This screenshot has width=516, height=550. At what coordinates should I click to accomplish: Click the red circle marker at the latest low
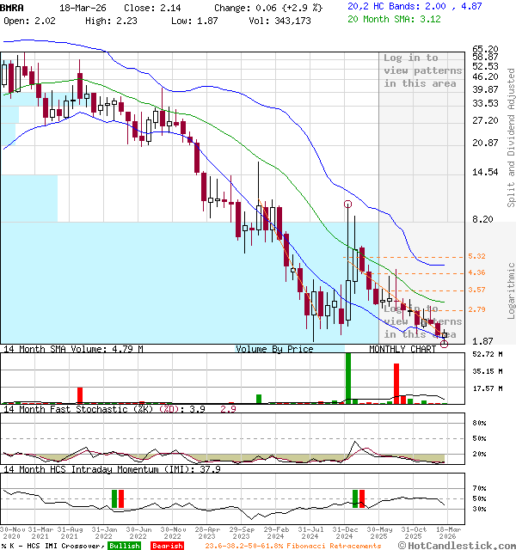[x=445, y=343]
